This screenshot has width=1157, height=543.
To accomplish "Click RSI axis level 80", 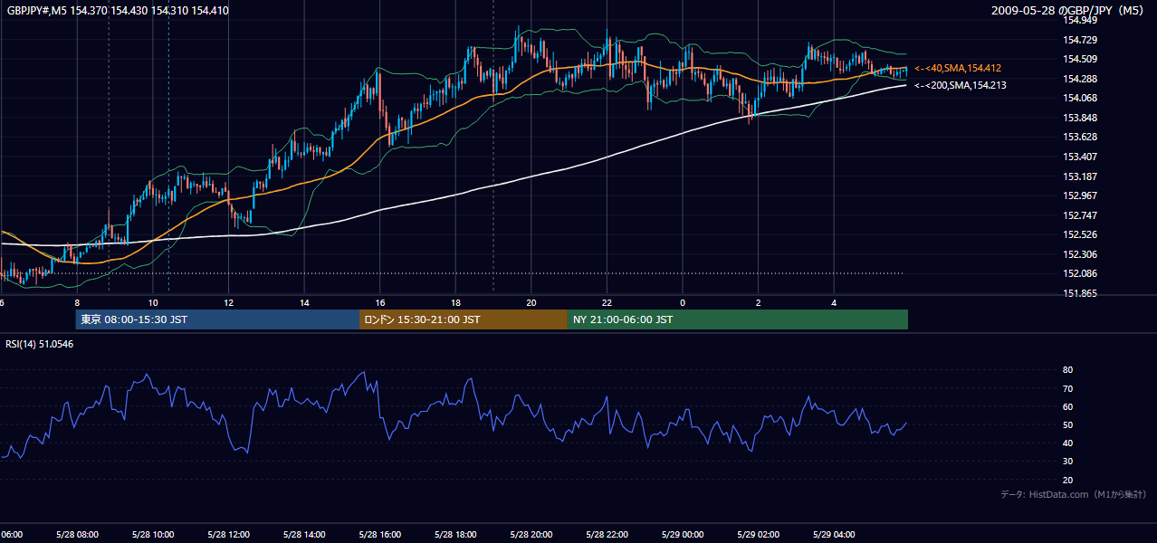I will pyautogui.click(x=1067, y=370).
